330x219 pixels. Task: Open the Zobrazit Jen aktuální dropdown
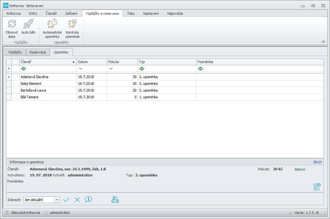(x=57, y=200)
